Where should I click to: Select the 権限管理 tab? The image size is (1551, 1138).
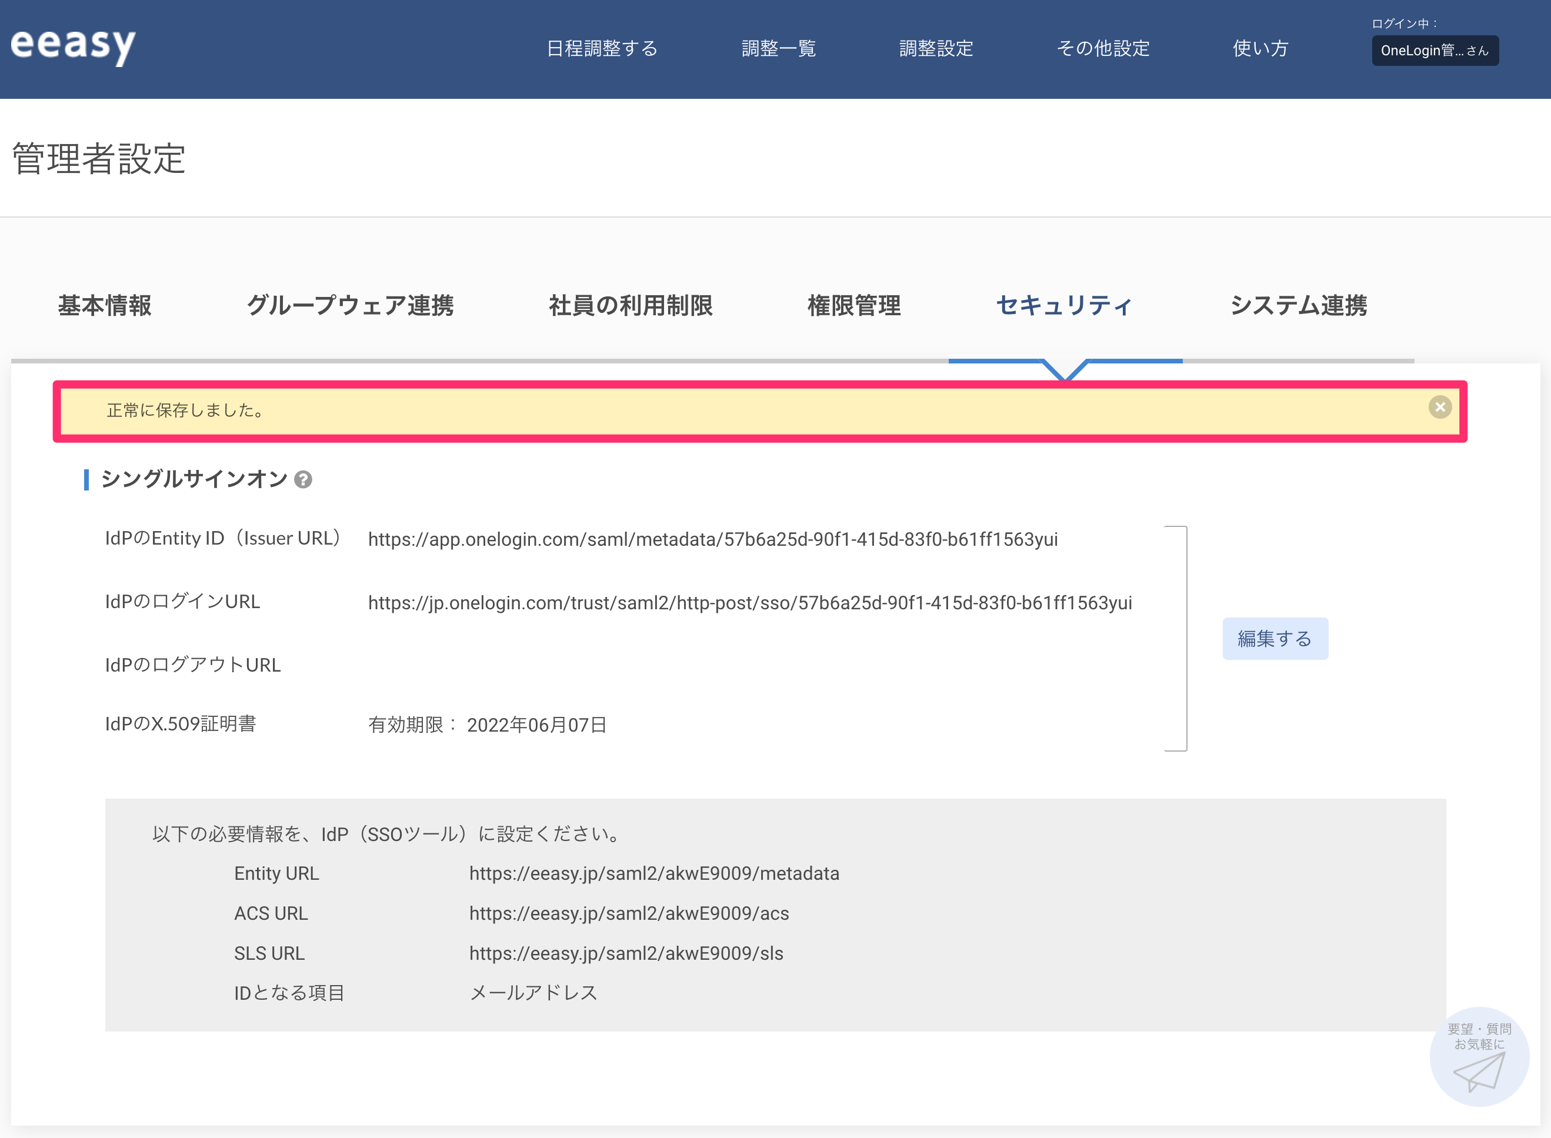(x=854, y=305)
